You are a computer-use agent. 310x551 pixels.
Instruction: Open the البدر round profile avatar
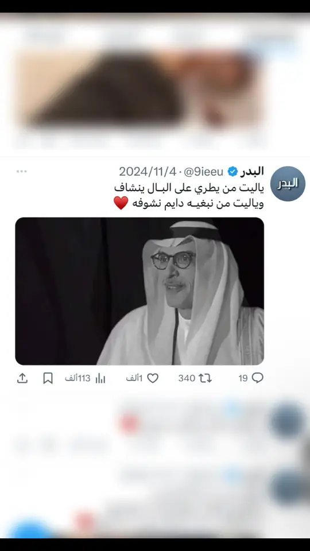(288, 184)
